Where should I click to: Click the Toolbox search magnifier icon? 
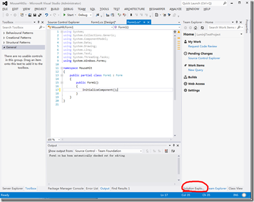pos(41,27)
